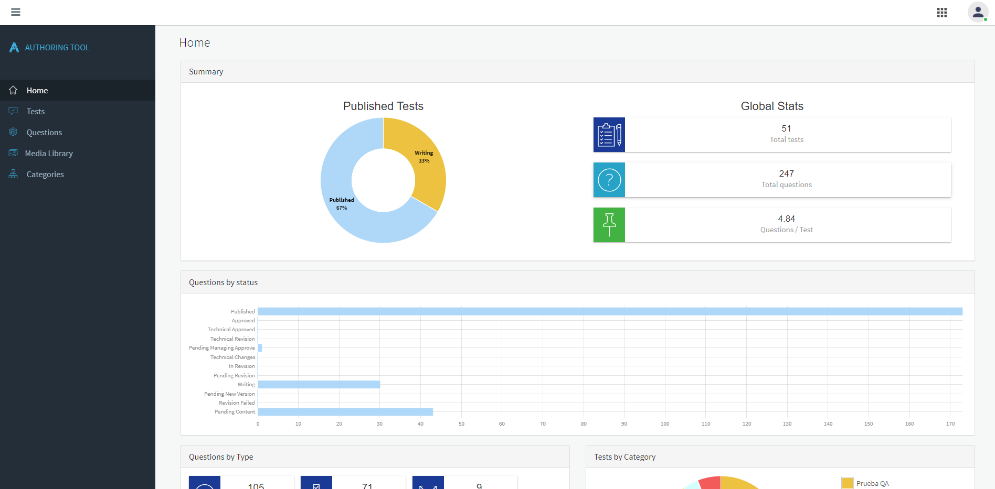The image size is (995, 489).
Task: Click the Questions cube icon
Action: tap(13, 132)
